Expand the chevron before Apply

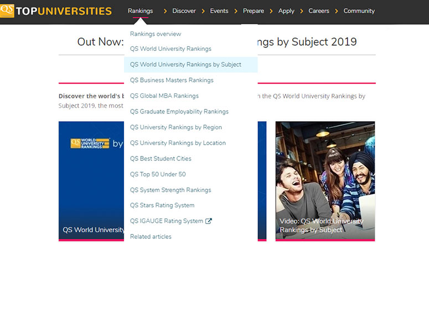(x=271, y=11)
